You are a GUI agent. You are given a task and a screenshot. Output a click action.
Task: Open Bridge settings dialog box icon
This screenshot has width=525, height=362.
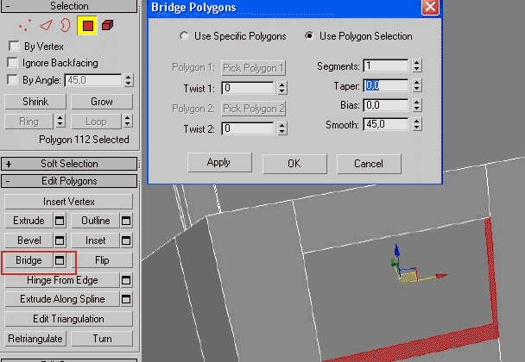point(60,260)
